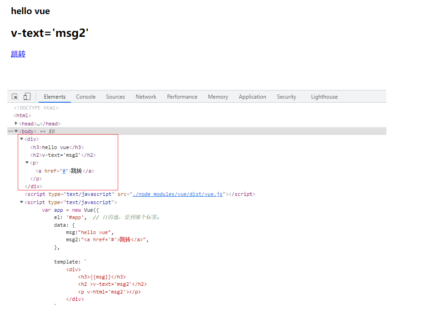The width and height of the screenshot is (425, 309).
Task: Toggle the device toolbar icon
Action: [x=27, y=97]
